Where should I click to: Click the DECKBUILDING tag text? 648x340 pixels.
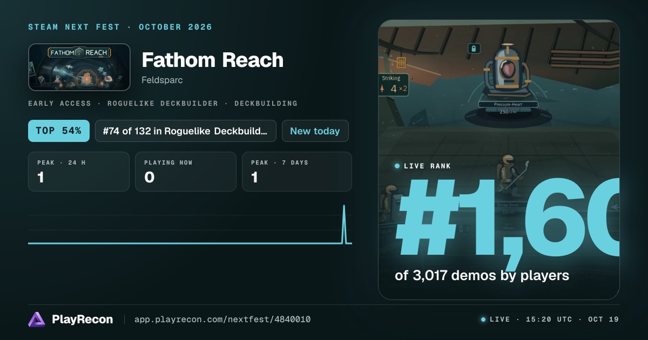coord(266,103)
